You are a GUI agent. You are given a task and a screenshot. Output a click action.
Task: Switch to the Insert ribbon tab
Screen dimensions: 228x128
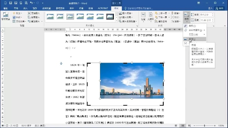25,8
